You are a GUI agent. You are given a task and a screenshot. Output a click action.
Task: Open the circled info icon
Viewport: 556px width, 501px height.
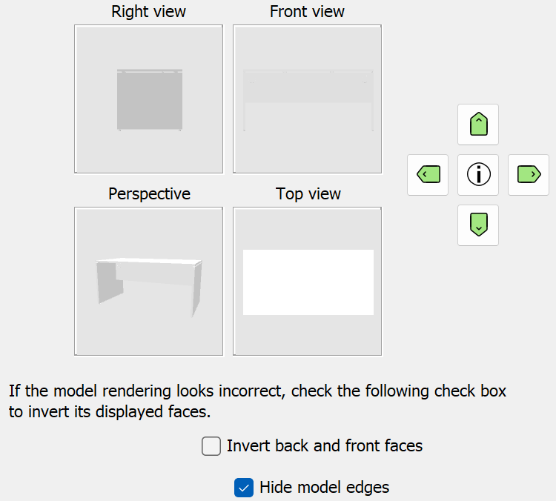(x=478, y=175)
